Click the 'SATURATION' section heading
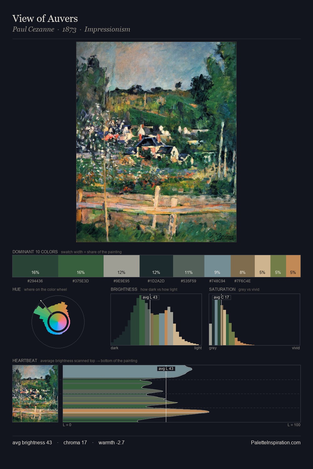 click(x=222, y=289)
